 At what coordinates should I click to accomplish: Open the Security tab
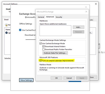59,17
